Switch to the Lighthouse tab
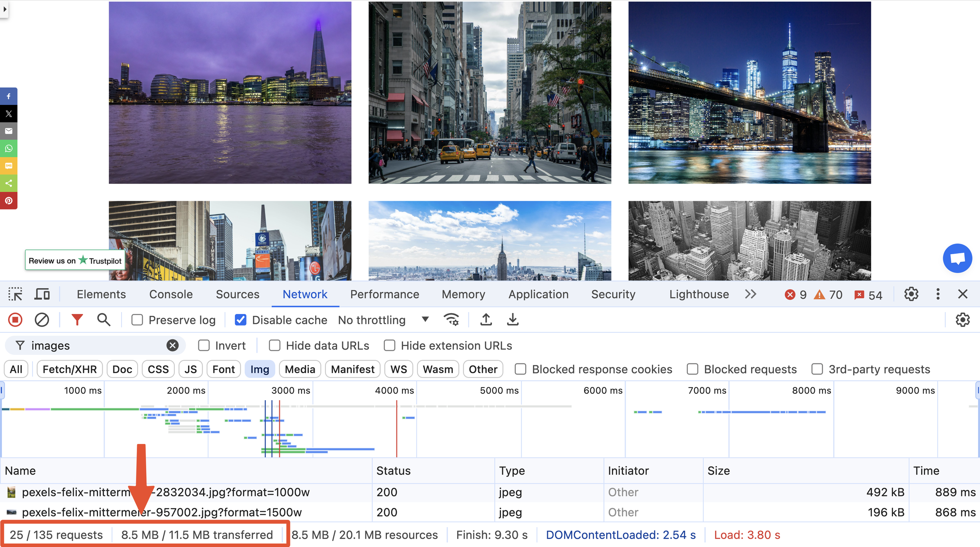 [699, 294]
